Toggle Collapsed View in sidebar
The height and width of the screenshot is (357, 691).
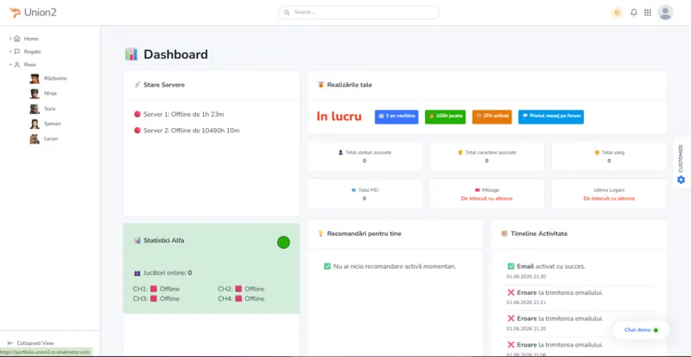(31, 343)
